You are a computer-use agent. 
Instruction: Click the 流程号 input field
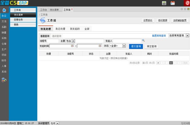(x=53, y=41)
